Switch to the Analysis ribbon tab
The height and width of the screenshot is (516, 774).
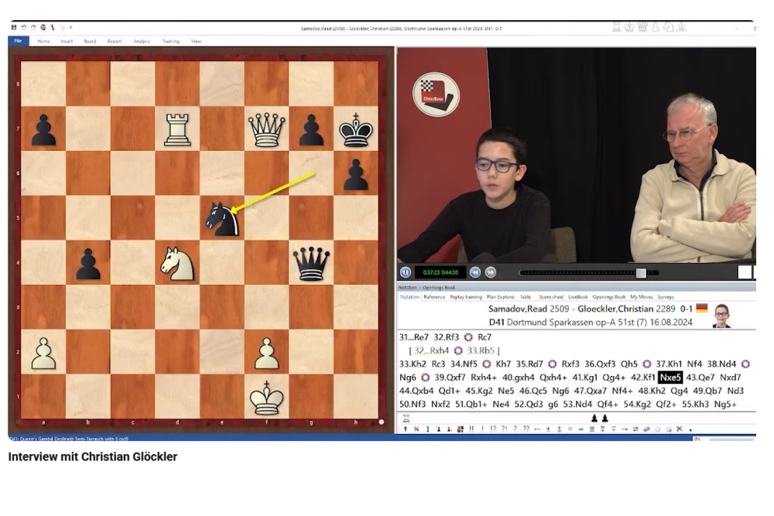(x=142, y=41)
